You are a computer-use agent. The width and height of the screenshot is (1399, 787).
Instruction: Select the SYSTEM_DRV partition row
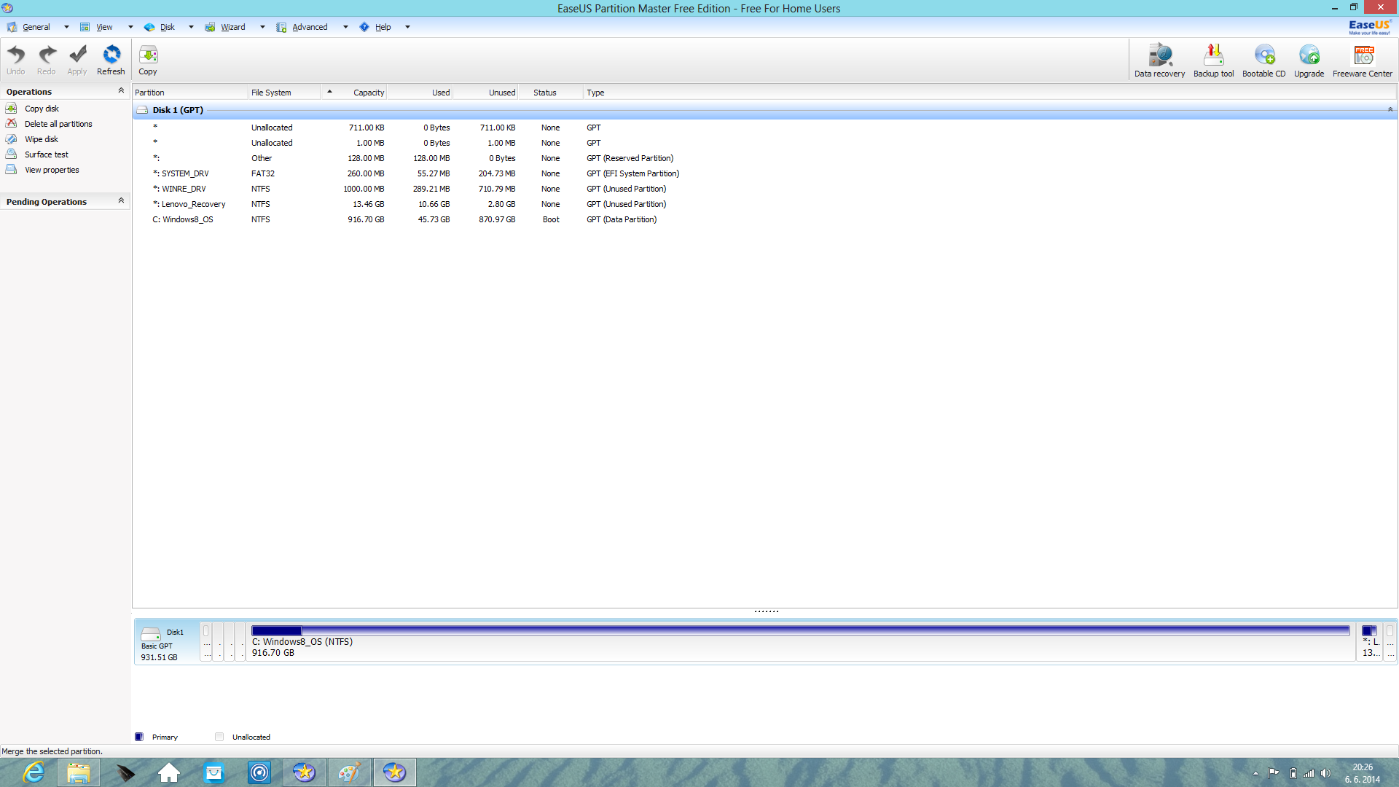pos(764,173)
